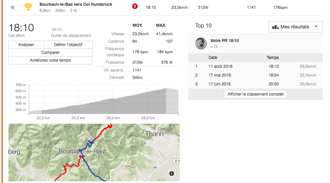Click the Analyser button
This screenshot has width=330, height=183.
26,45
